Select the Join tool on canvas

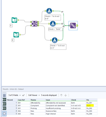click(x=35, y=24)
